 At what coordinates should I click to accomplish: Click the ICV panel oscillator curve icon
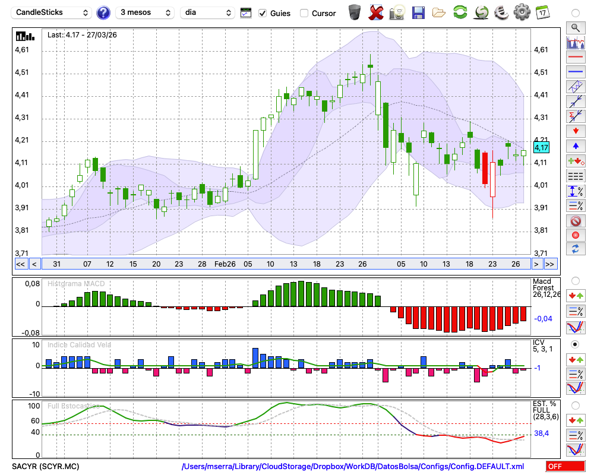point(576,388)
